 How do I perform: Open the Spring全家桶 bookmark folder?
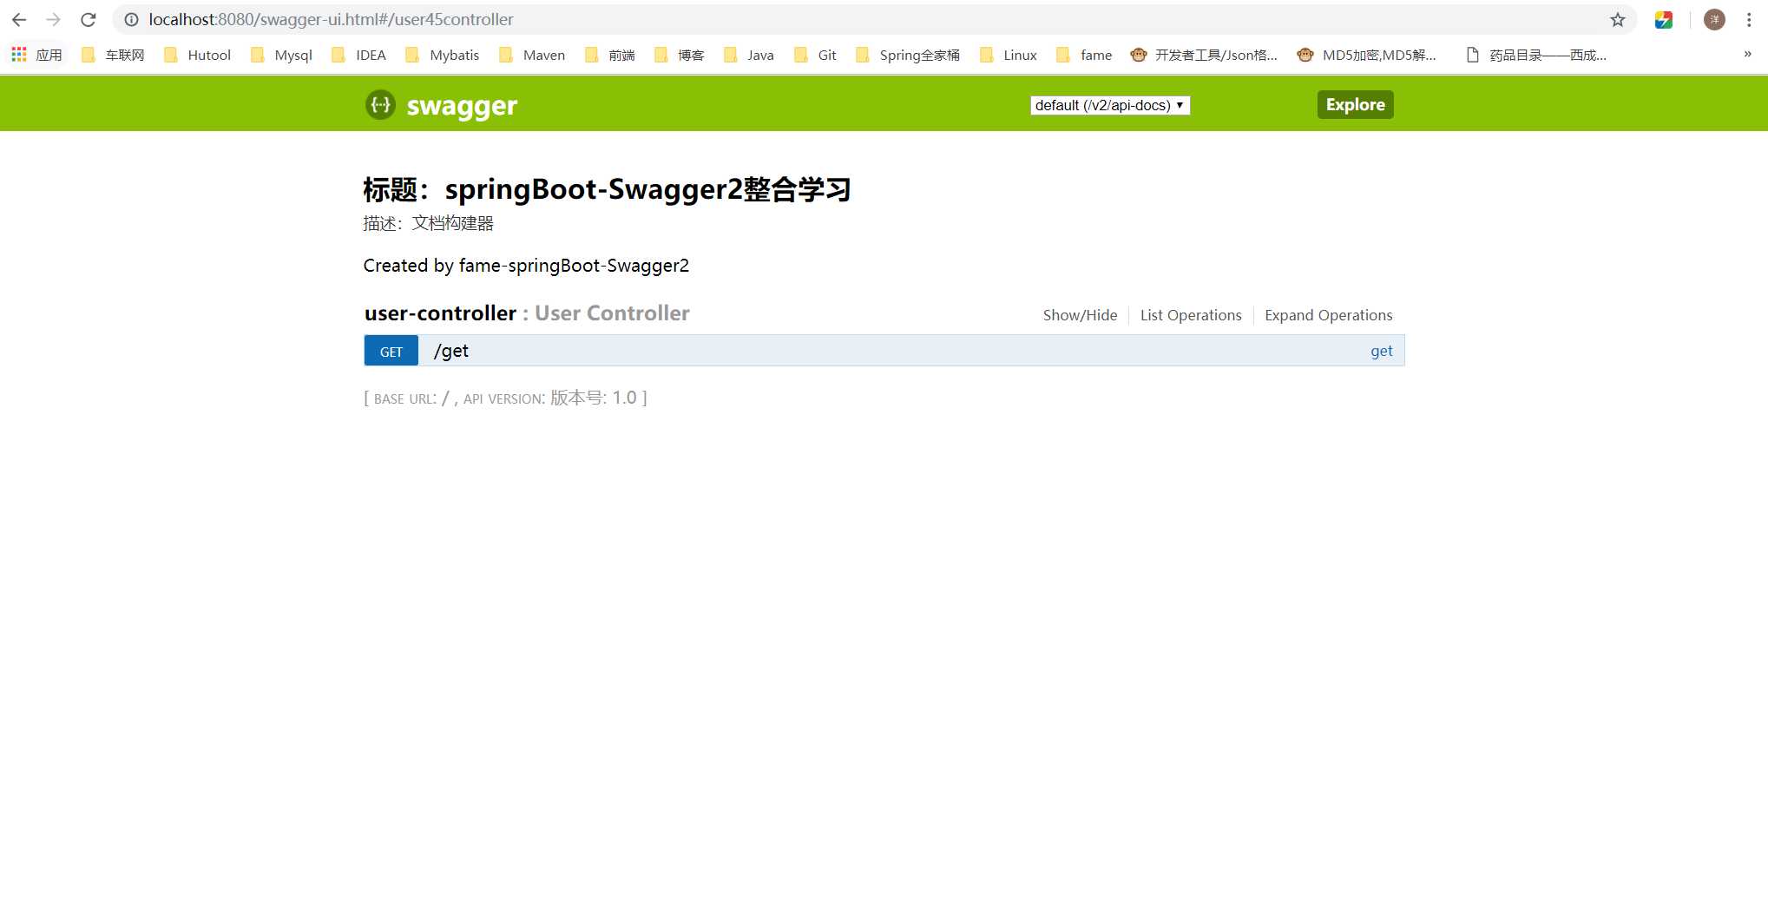[x=908, y=55]
